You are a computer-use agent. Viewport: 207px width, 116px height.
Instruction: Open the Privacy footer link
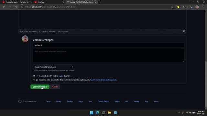click(59, 101)
